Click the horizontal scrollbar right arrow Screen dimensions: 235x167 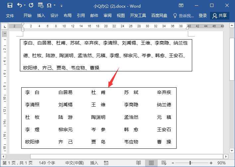point(226,157)
